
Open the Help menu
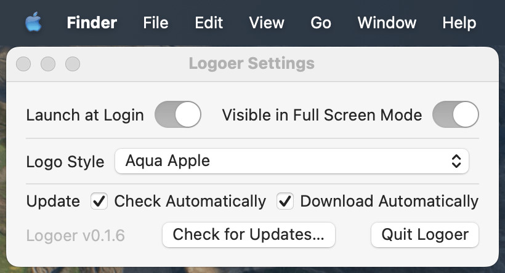tap(459, 23)
